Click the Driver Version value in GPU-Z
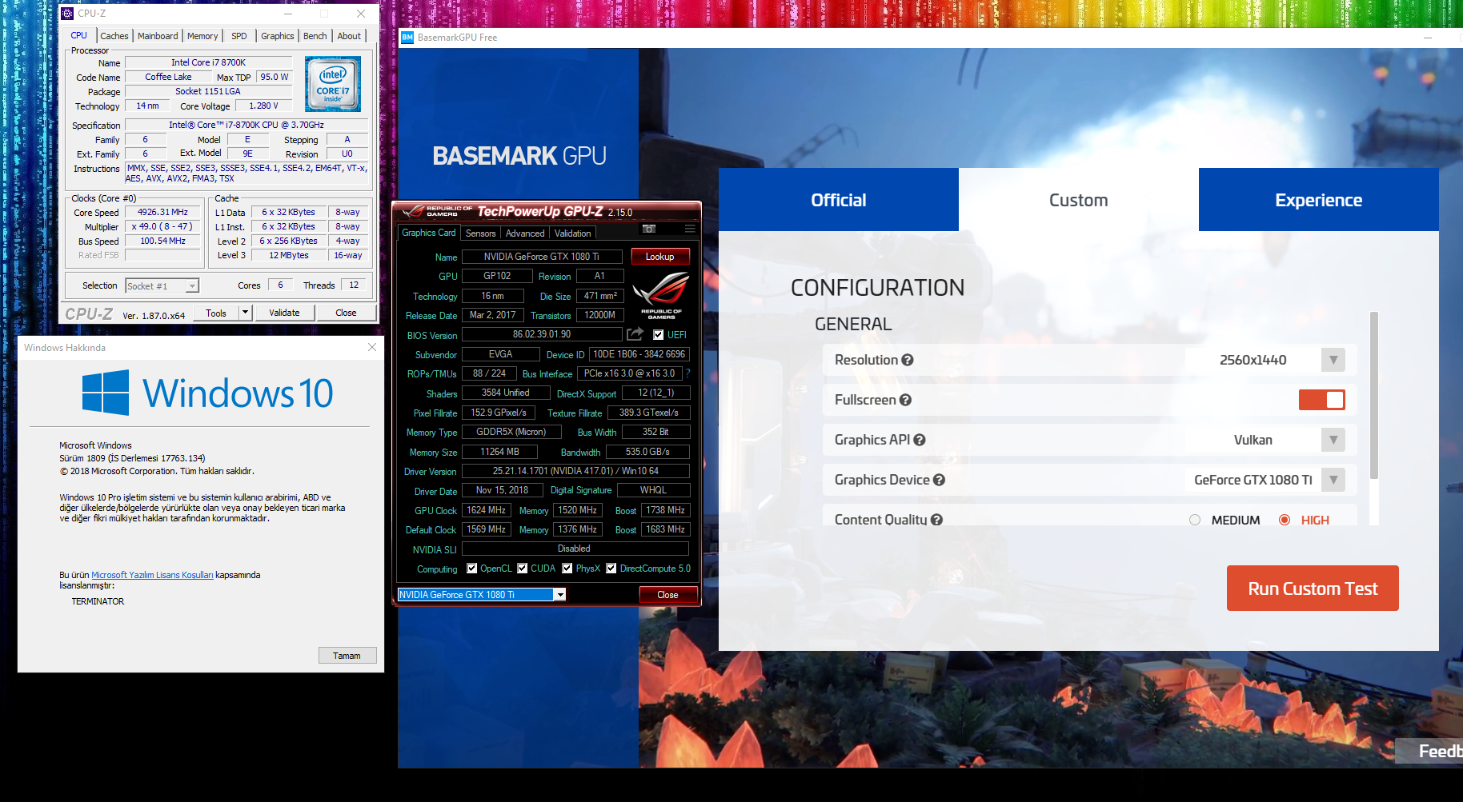Screen dimensions: 1463x802 (x=575, y=471)
